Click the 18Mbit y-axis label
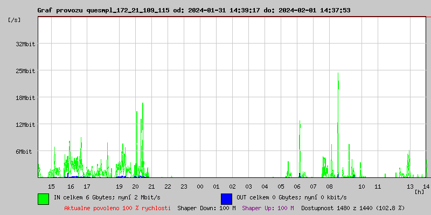431x215 pixels. (x=25, y=98)
